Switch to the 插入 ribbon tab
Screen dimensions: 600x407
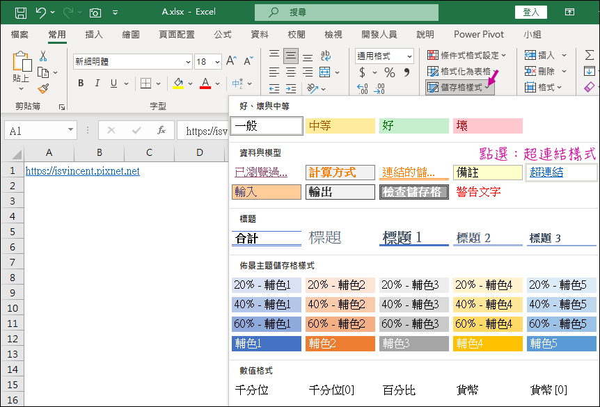tap(94, 34)
